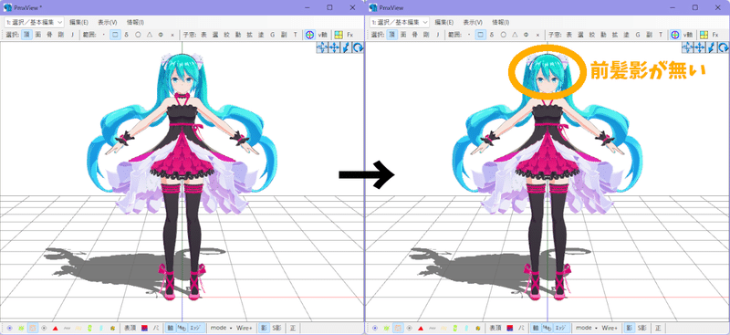This screenshot has height=335, width=730.
Task: Open 編集(E) menu in left window
Action: 78,22
